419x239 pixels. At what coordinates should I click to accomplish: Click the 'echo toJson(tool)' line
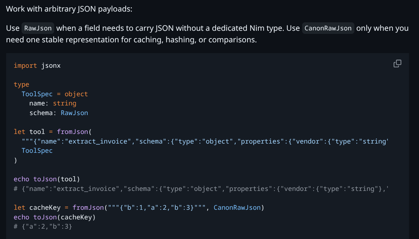pos(47,179)
